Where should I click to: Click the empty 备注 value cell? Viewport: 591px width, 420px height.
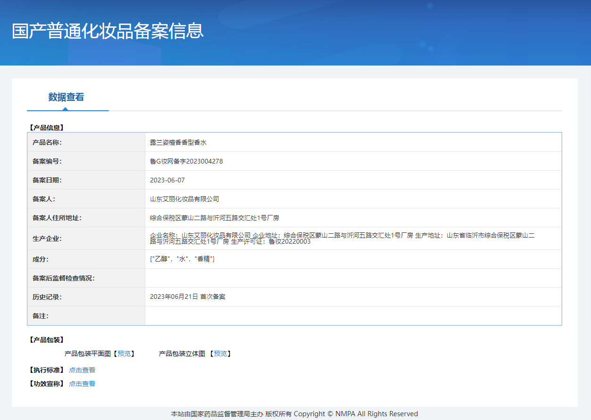tap(353, 316)
